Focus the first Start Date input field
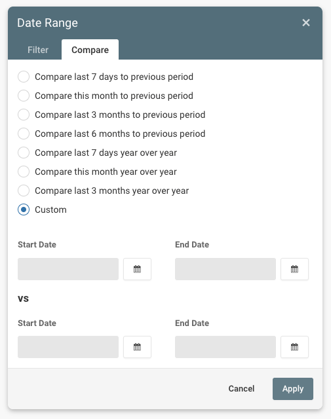This screenshot has width=331, height=419. click(68, 269)
